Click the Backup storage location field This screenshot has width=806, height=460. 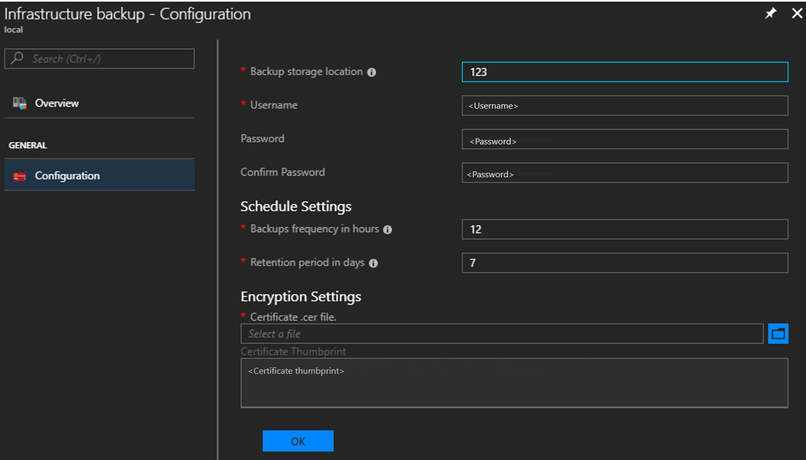point(624,71)
